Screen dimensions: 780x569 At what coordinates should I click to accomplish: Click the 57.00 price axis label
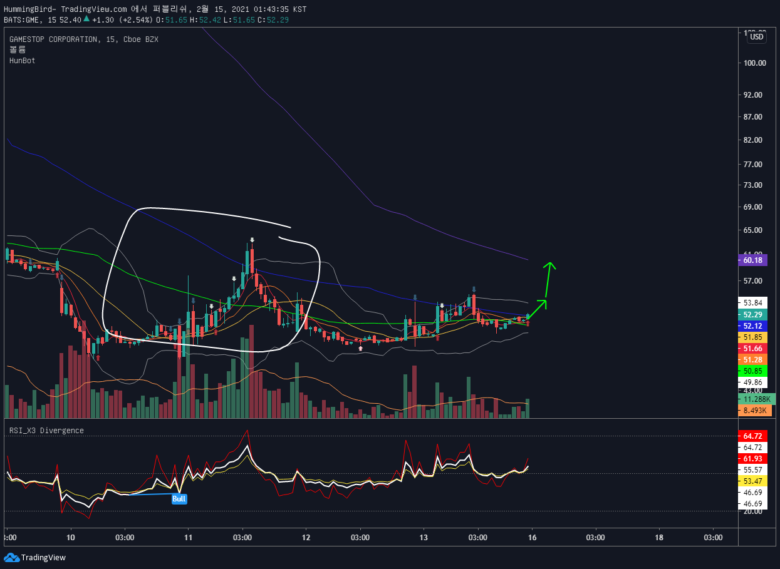753,280
